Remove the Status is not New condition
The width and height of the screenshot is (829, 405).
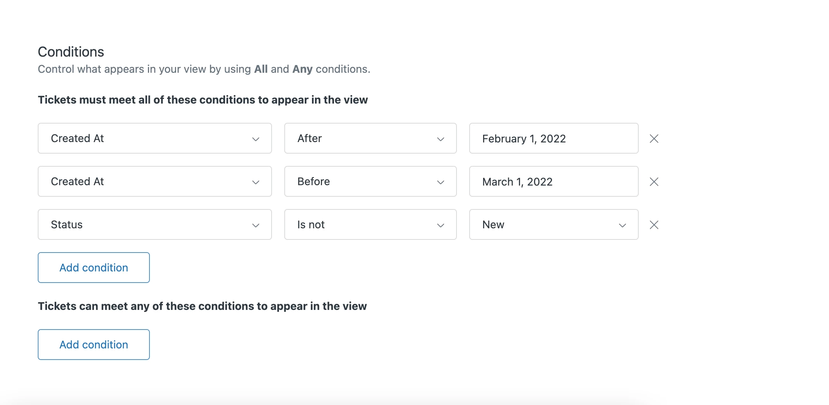coord(654,225)
